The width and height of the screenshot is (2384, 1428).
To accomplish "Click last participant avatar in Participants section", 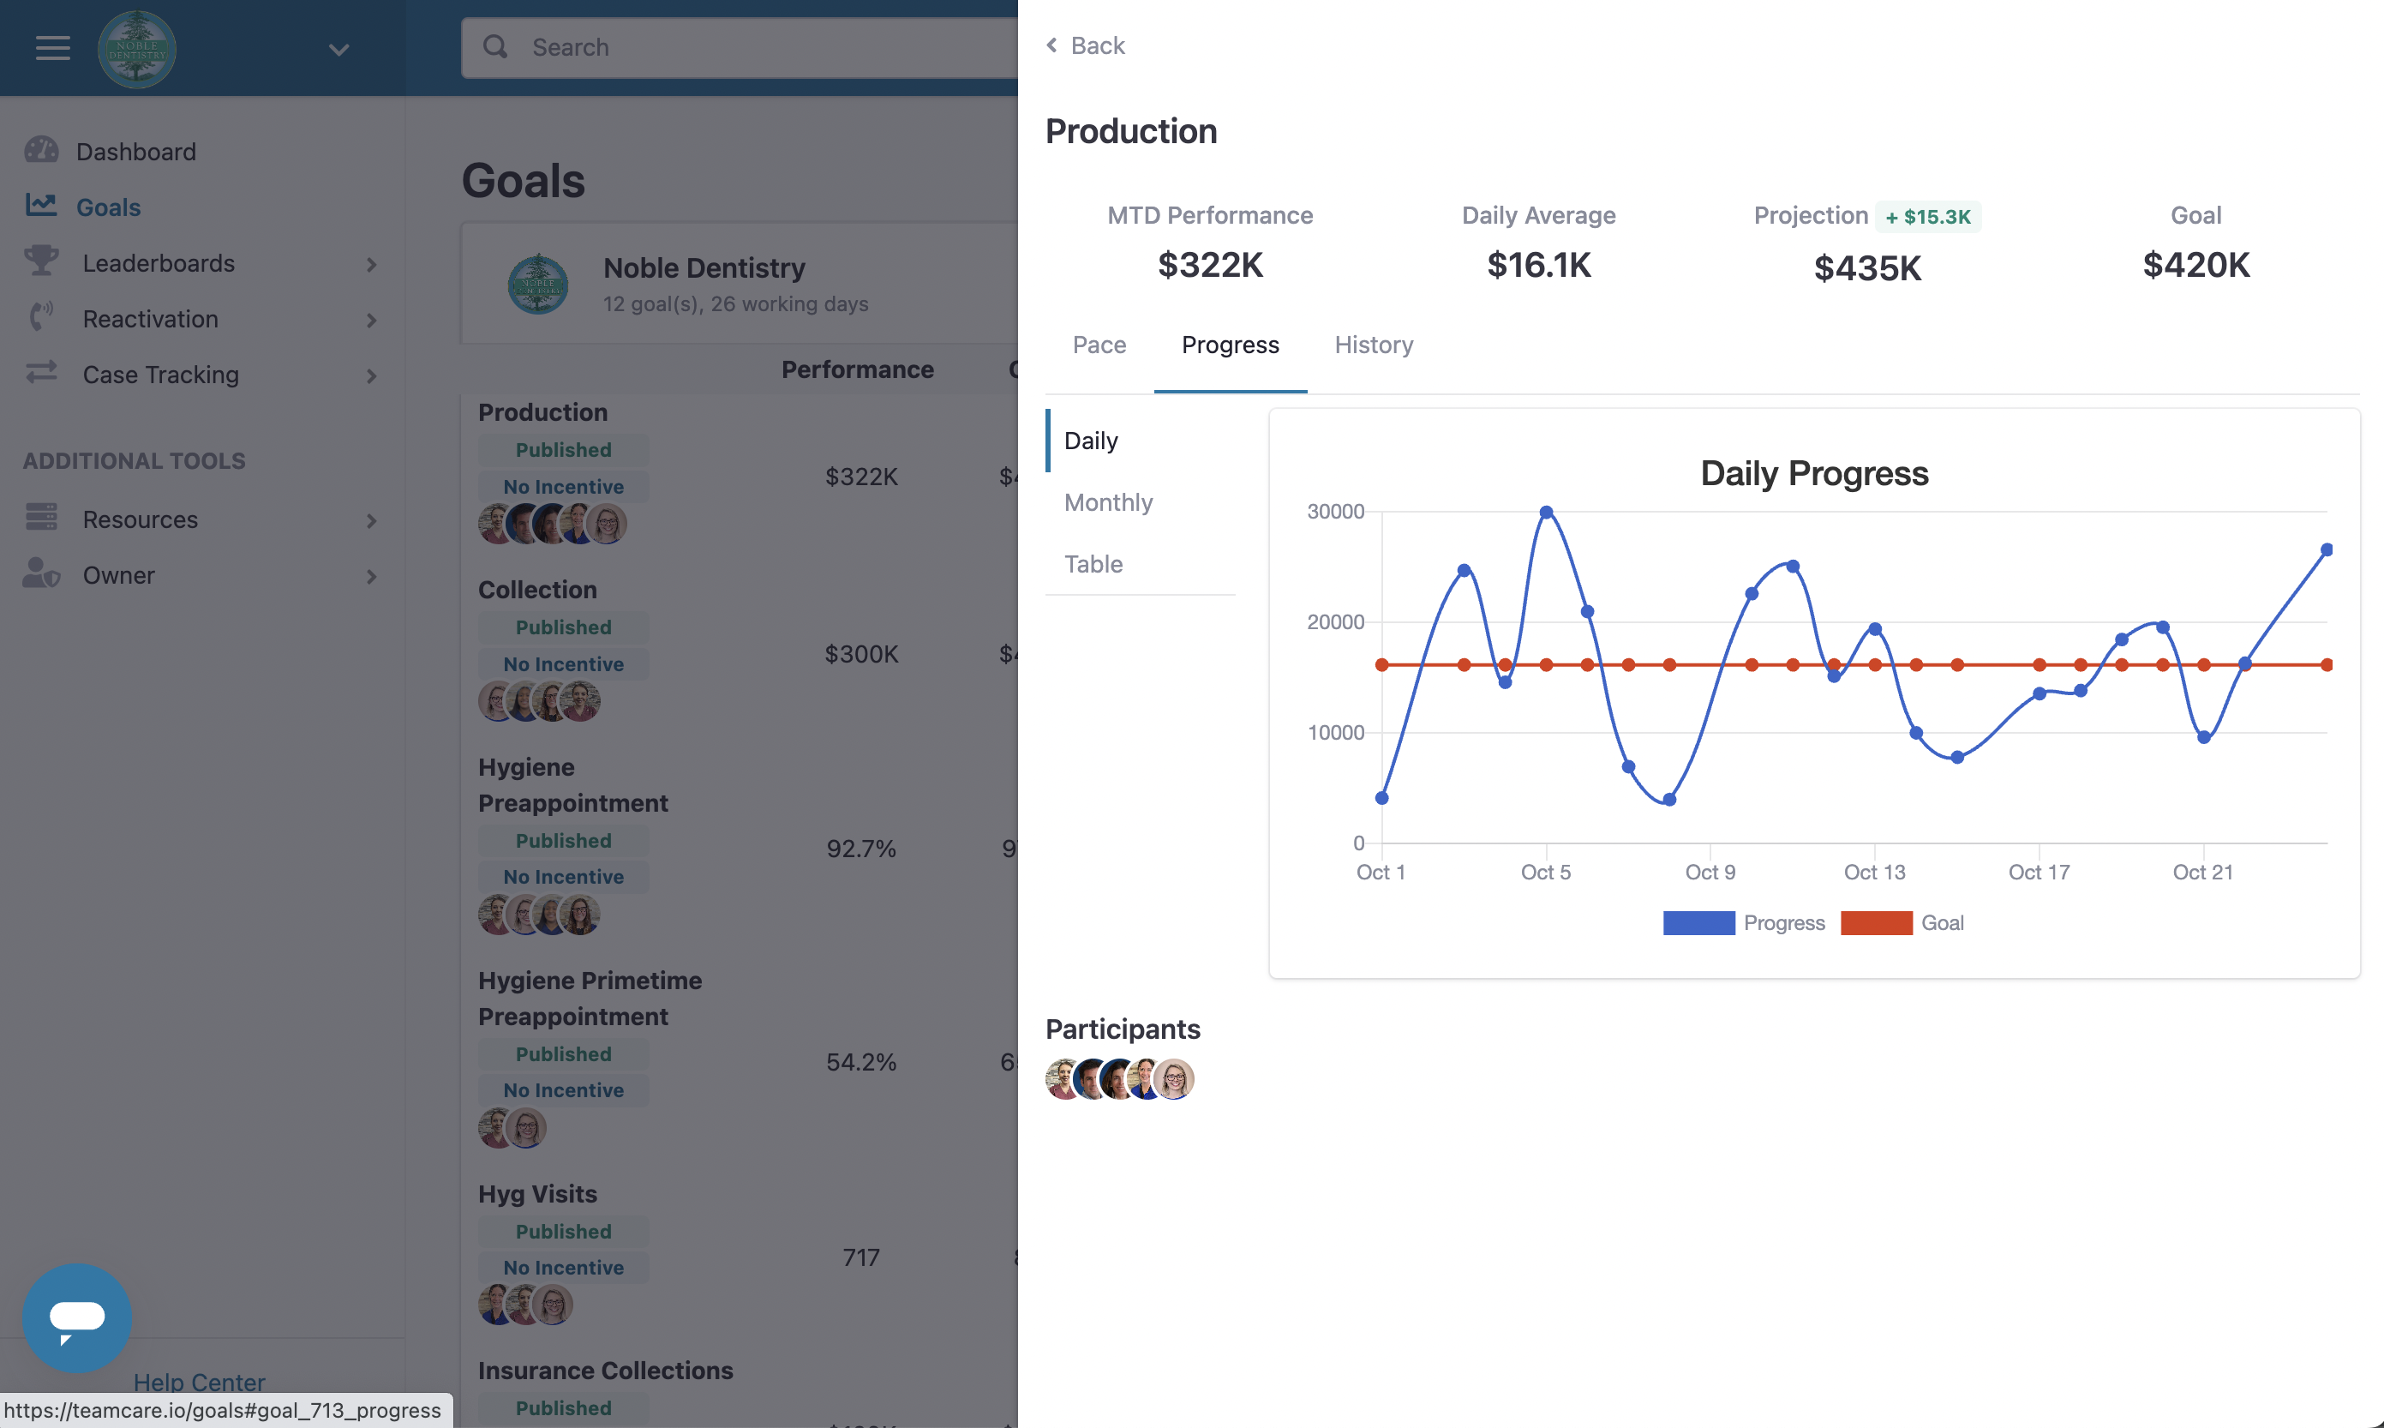I will (x=1174, y=1078).
